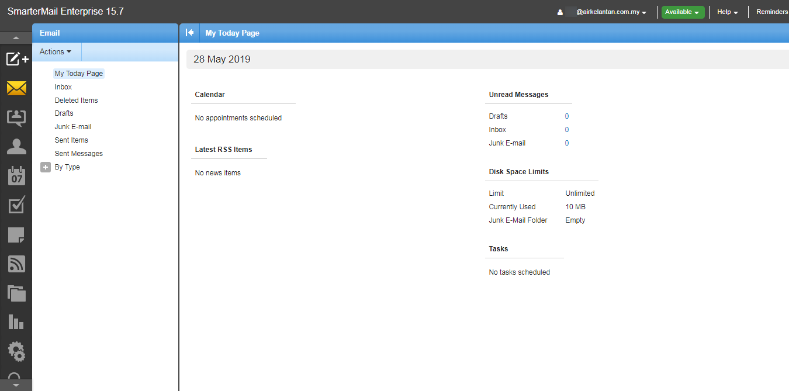
Task: Open the Sent Items folder
Action: point(71,140)
